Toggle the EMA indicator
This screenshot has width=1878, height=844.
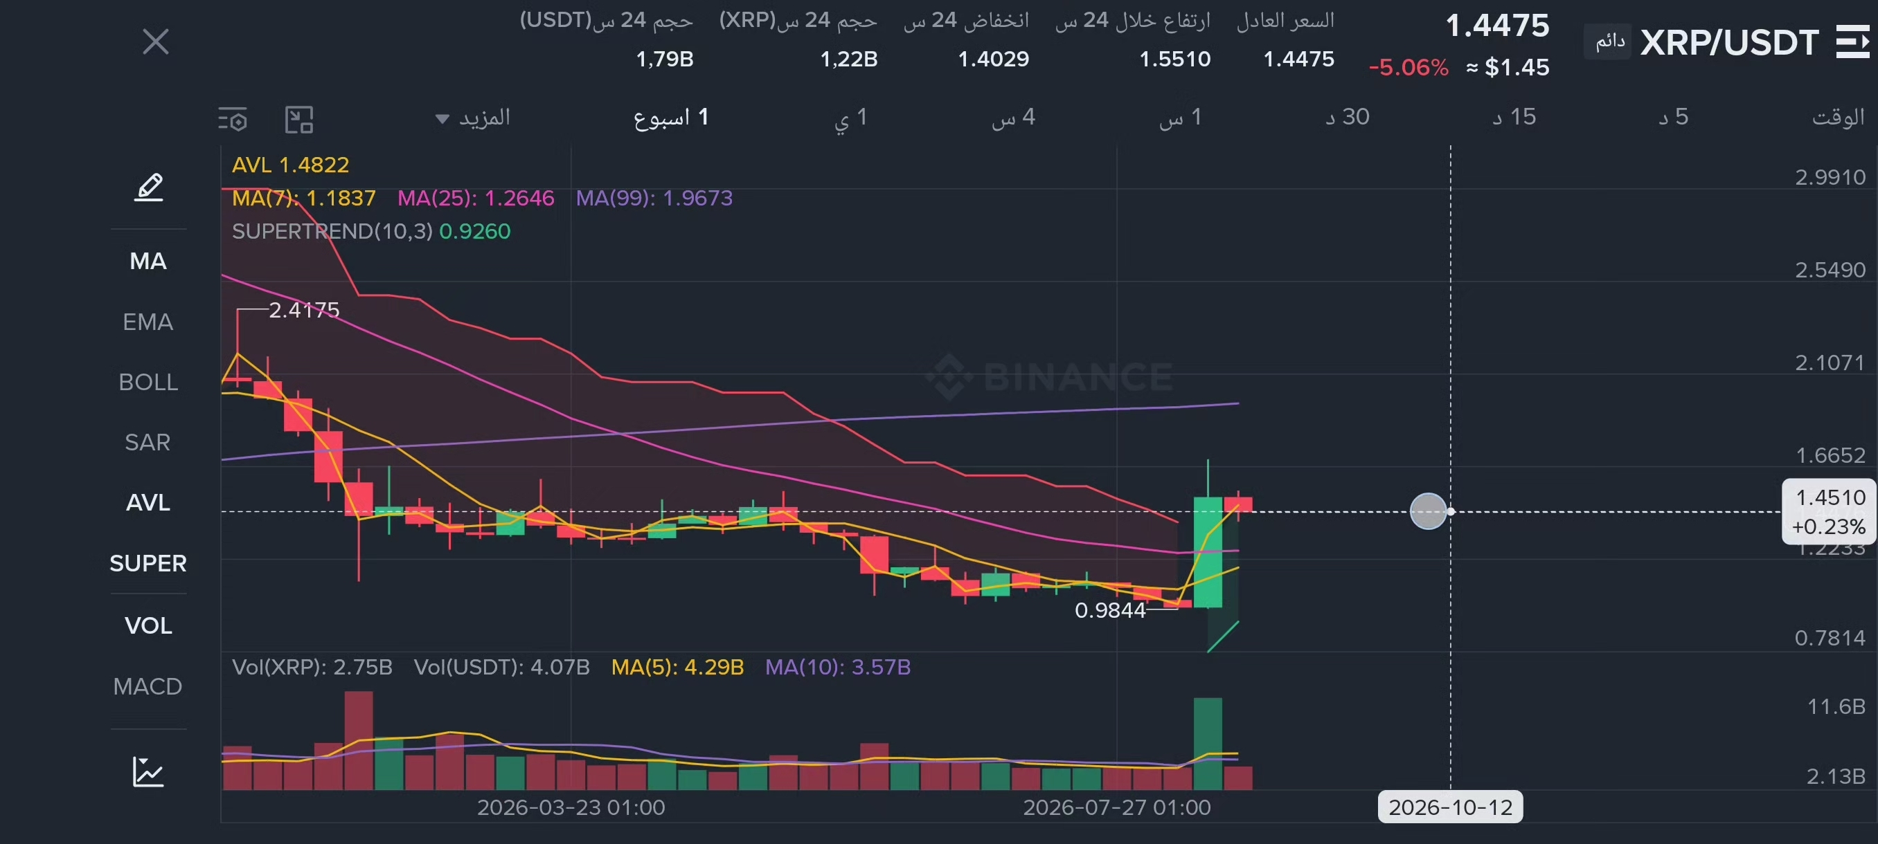click(148, 322)
